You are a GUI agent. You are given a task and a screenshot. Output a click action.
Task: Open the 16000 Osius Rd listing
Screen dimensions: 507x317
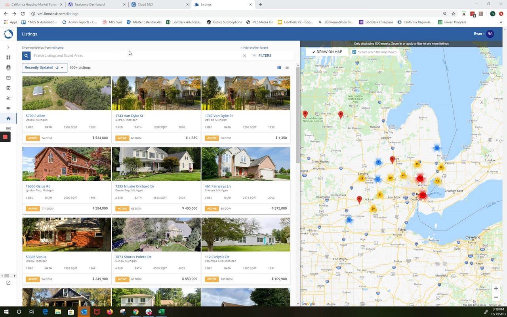pyautogui.click(x=38, y=187)
